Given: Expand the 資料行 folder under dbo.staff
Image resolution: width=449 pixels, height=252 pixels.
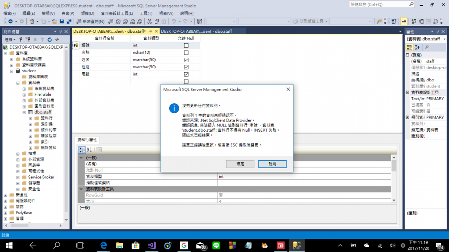Looking at the screenshot, I should click(30, 118).
